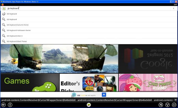Image resolution: width=178 pixels, height=108 pixels.
Task: Open Strawberry Shortcake Card Maker tile
Action: 148,83
